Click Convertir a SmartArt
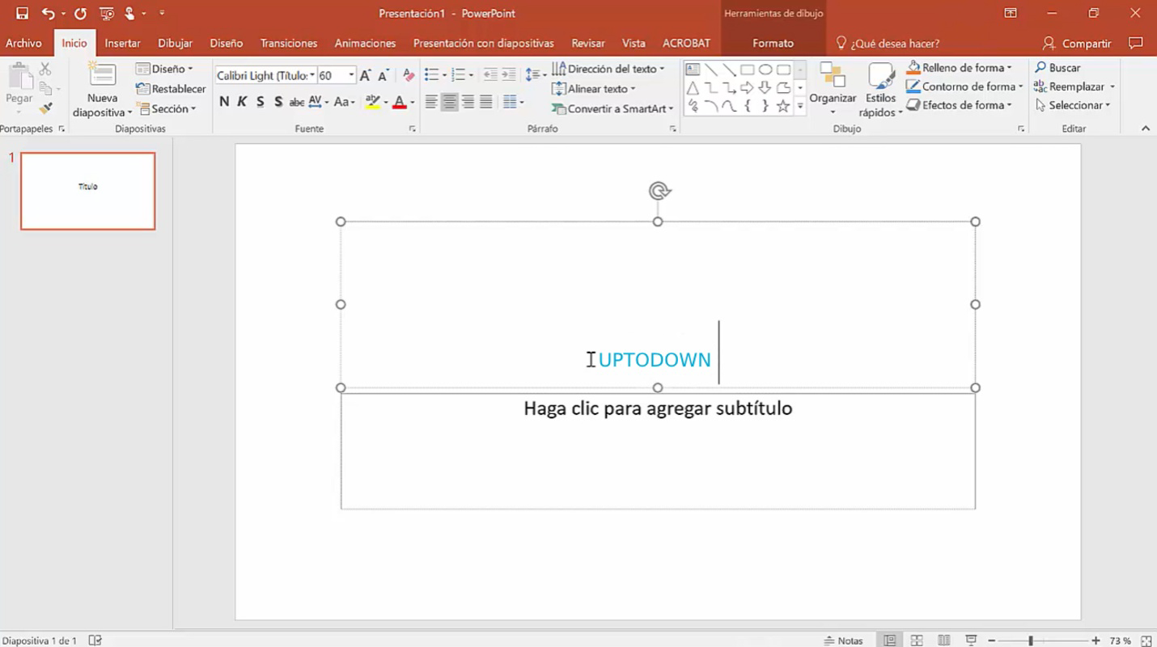1157x647 pixels. point(612,108)
